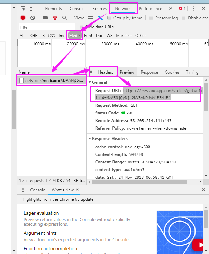Click the Name column header
This screenshot has height=254, width=209.
[24, 72]
